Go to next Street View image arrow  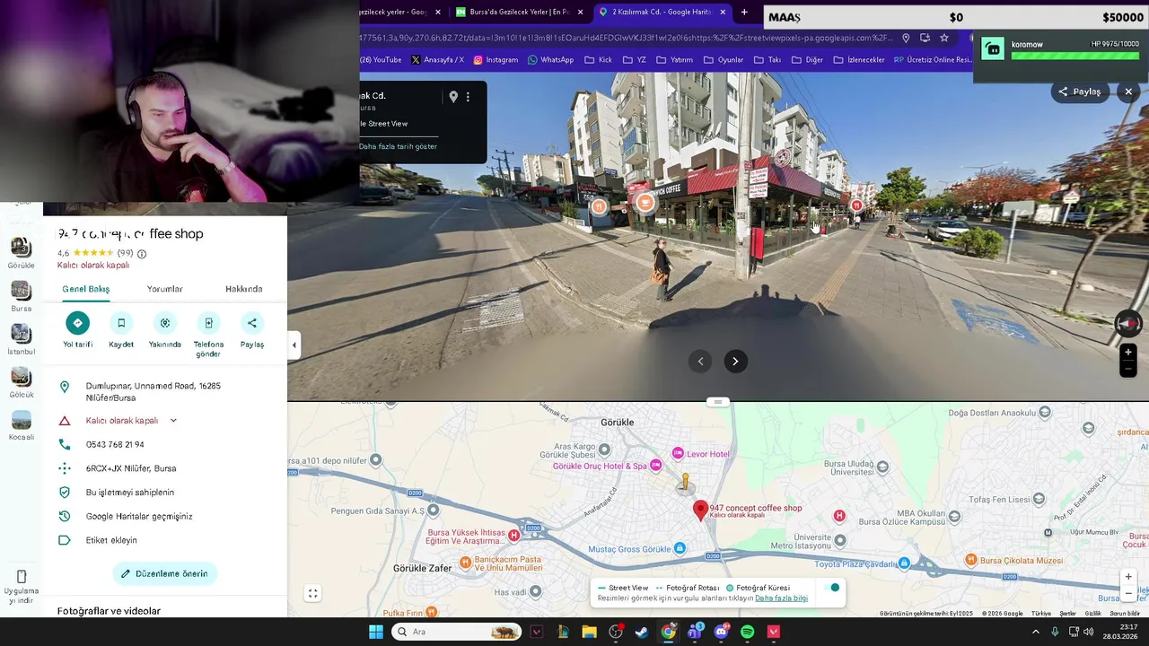(735, 362)
